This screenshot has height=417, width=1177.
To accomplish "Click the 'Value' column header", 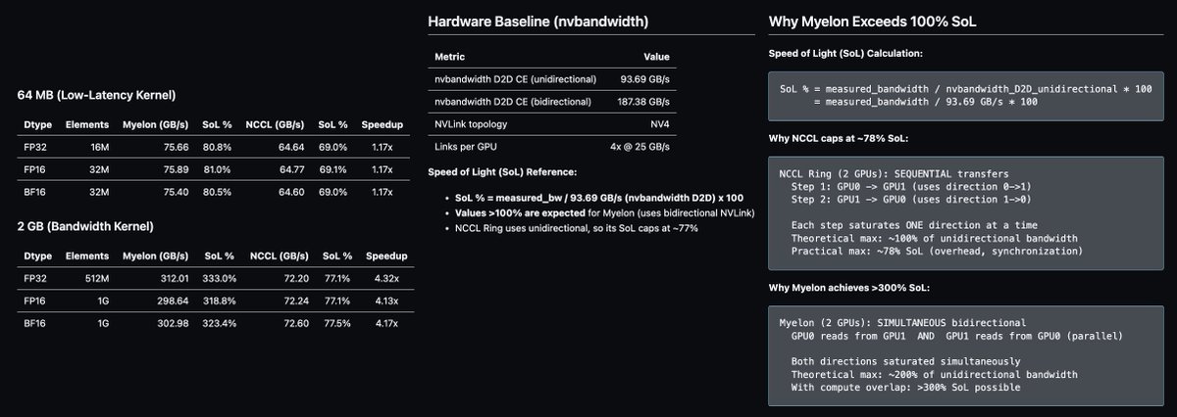I will [x=656, y=57].
